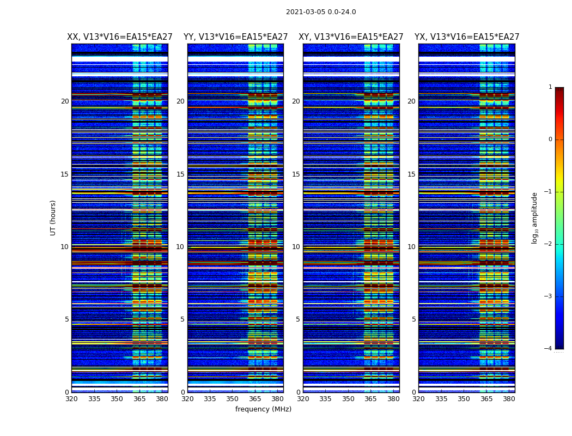
Task: Click the 10 hour tick beside XY panel
Action: (296, 247)
